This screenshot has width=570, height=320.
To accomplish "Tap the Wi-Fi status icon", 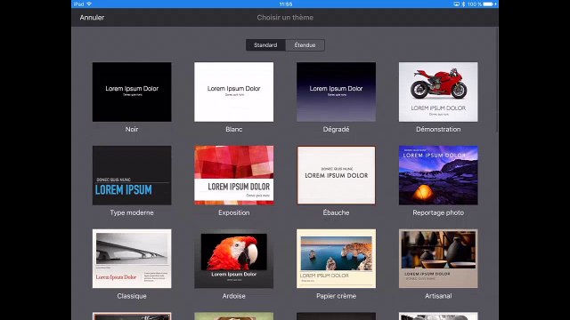I will tap(89, 4).
